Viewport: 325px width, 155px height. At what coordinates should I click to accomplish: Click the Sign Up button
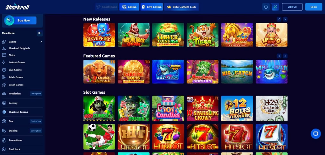pos(292,7)
